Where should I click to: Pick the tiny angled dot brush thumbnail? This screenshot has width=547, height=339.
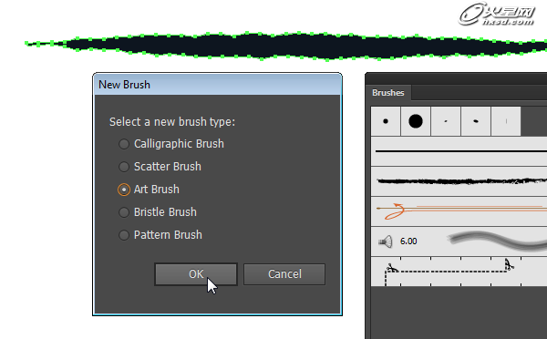coord(446,121)
